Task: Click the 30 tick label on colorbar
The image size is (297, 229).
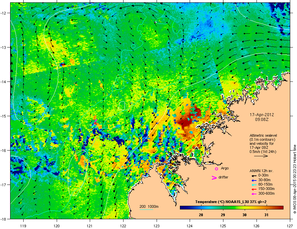Action: [245, 215]
